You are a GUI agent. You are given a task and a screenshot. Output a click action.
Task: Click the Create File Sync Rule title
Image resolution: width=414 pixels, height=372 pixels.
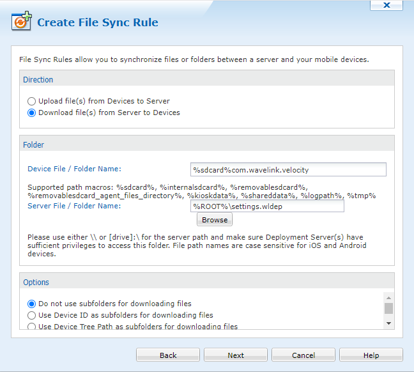(98, 22)
